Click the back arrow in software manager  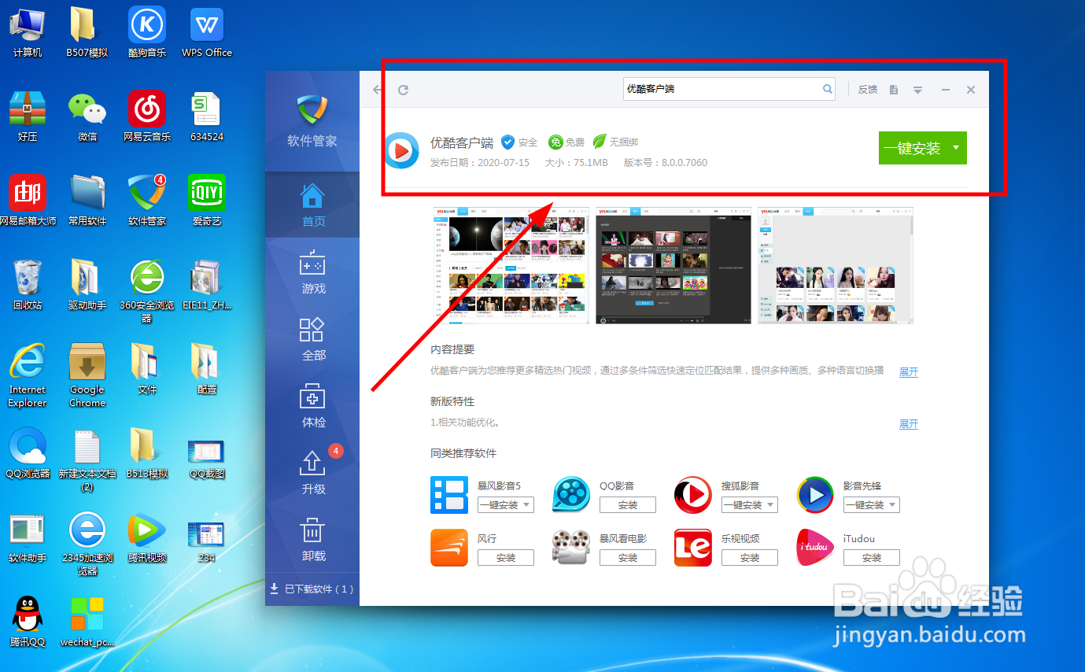coord(378,90)
